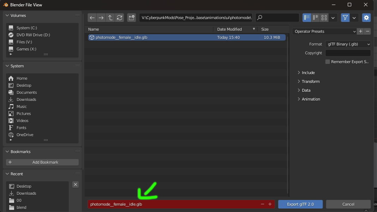Add a bookmark for the current folder
The width and height of the screenshot is (377, 212).
coord(42,162)
